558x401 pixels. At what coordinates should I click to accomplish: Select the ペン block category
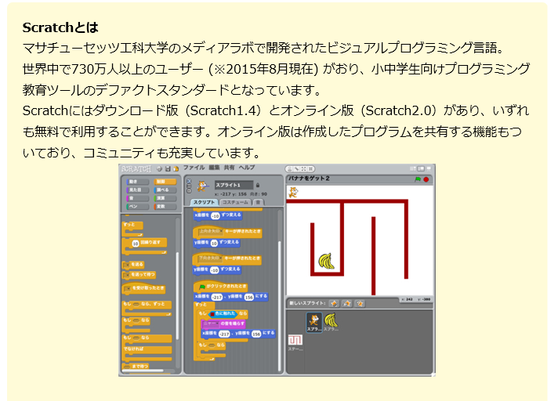click(138, 206)
